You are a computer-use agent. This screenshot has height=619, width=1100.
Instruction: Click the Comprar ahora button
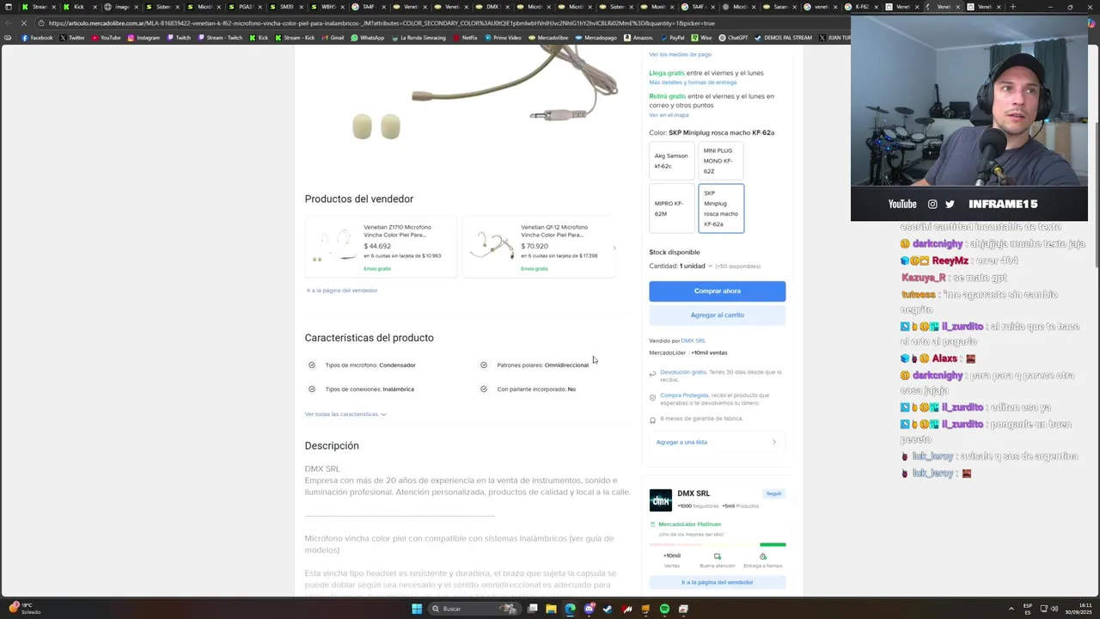[x=717, y=291]
